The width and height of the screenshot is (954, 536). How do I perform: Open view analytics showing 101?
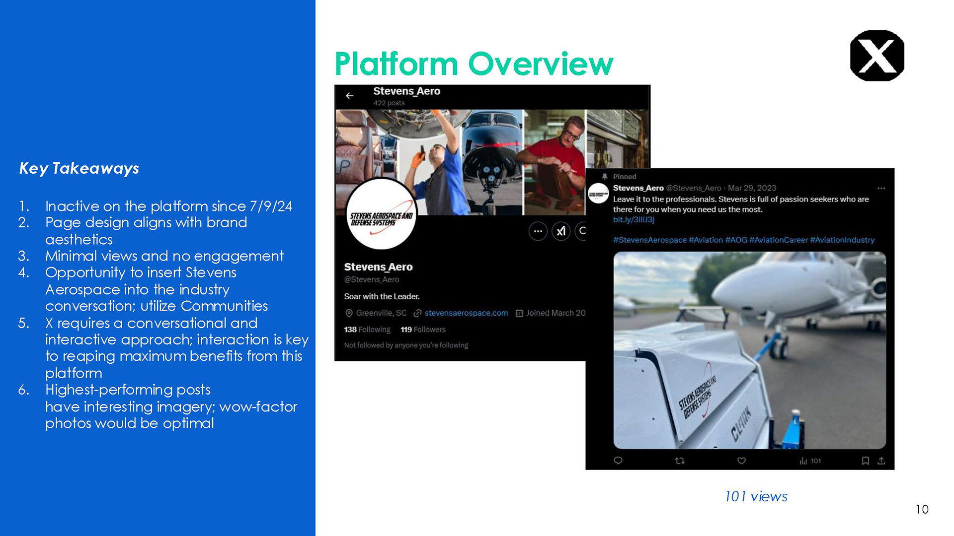(810, 461)
